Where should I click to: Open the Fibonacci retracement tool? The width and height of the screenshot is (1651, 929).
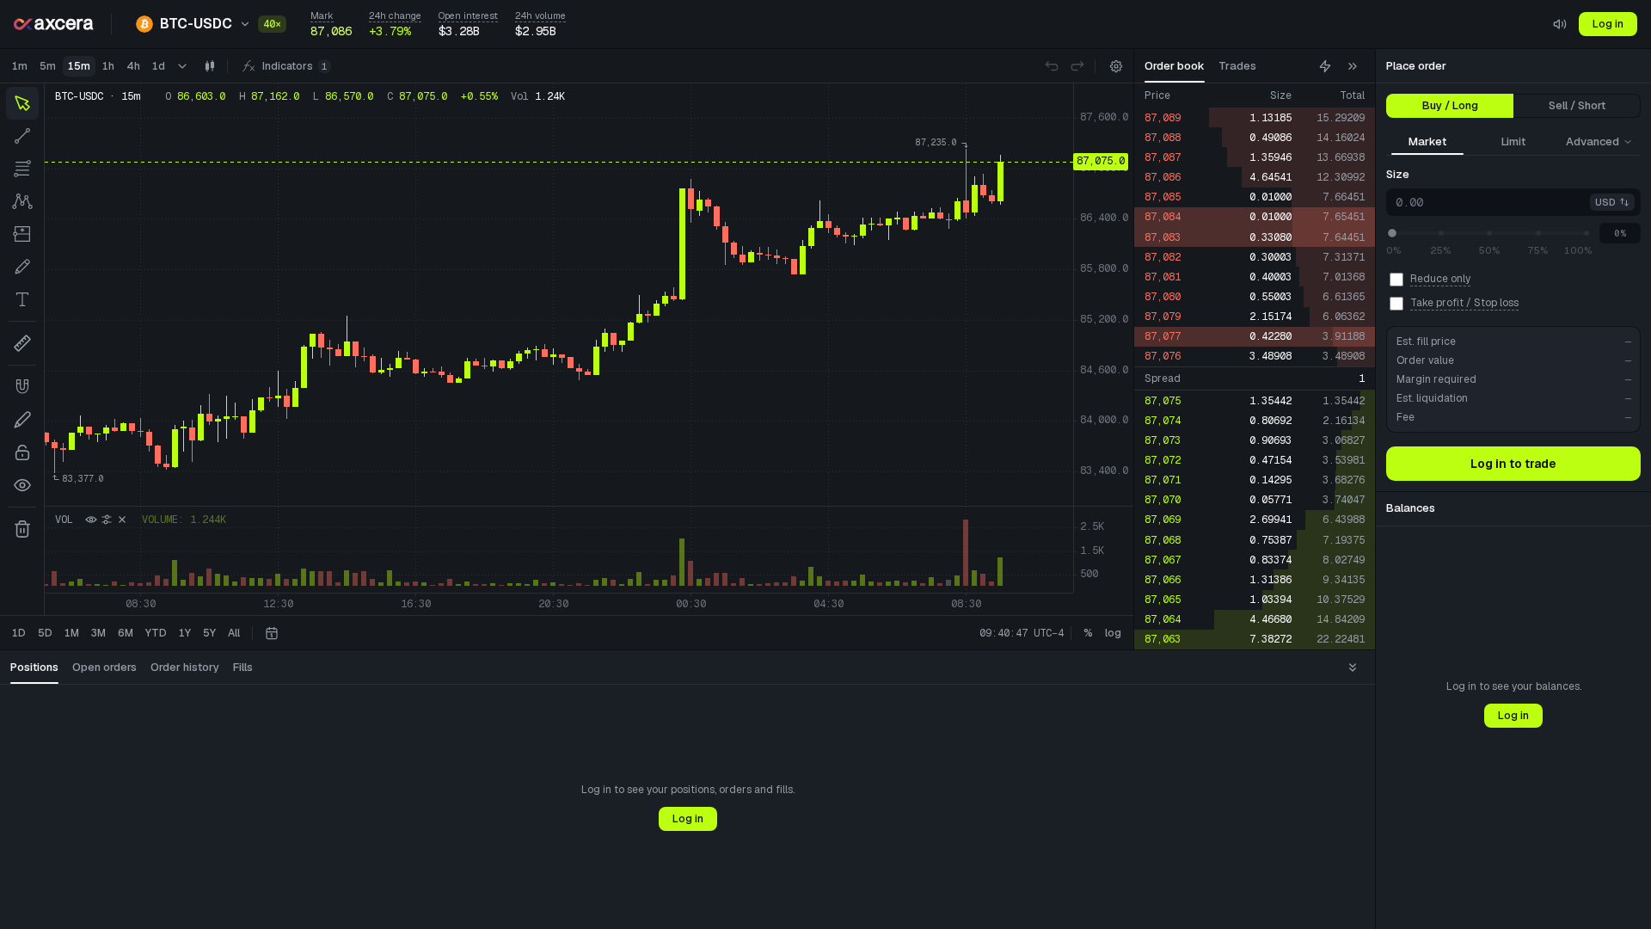22,169
